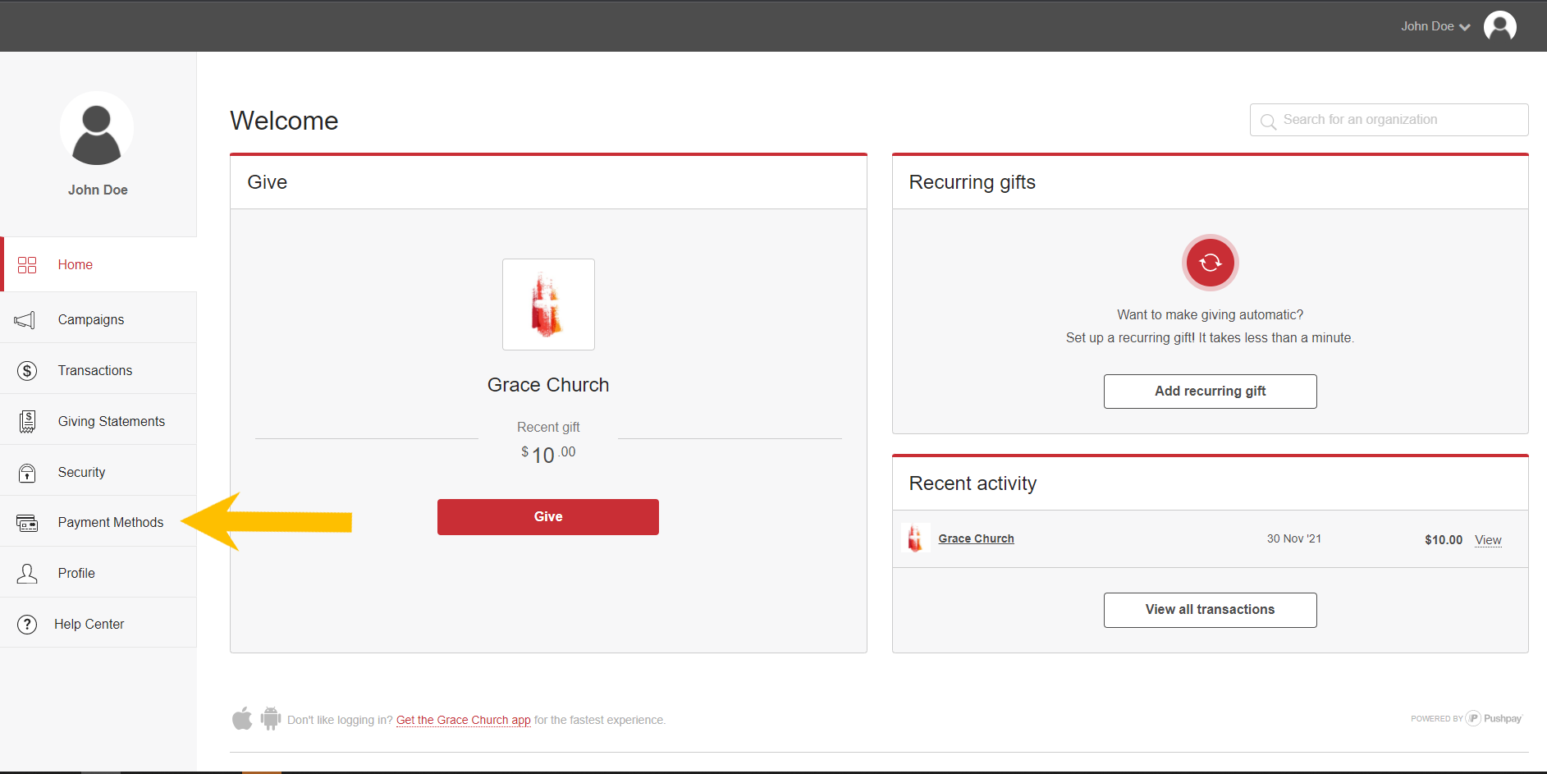Screen dimensions: 1547x774
Task: Open the Home menu item
Action: [99, 264]
